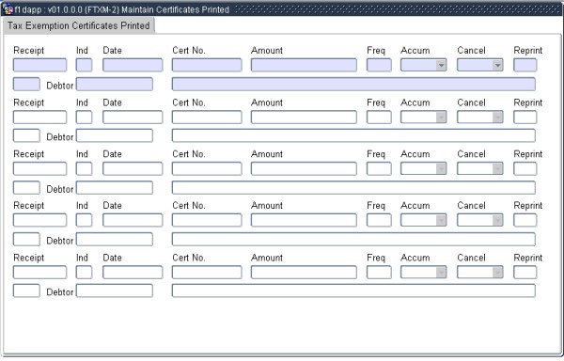Focus the first row Freq field
Screen dimensions: 564x361
click(x=379, y=65)
